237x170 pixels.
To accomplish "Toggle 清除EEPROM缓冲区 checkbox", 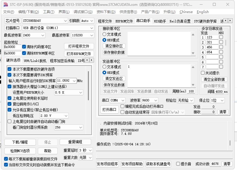I will point(24,53).
